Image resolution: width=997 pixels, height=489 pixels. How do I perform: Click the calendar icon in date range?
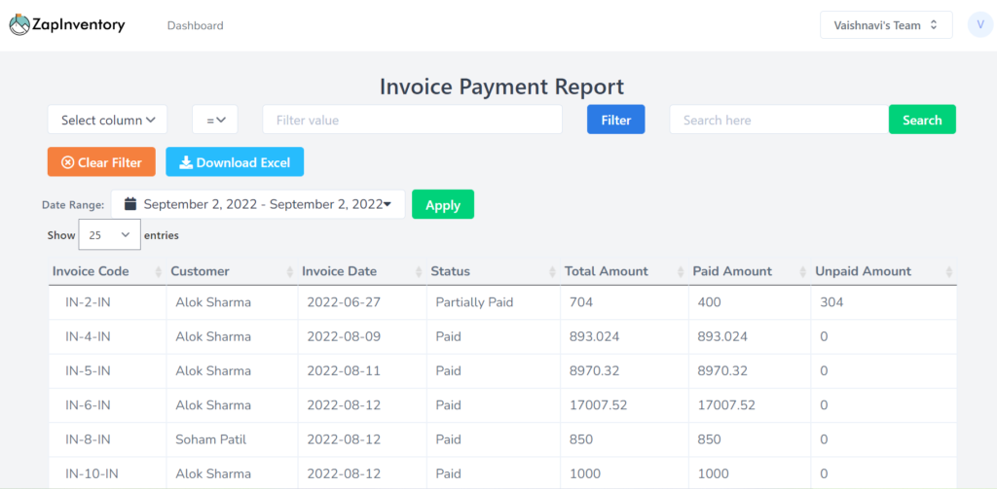[129, 204]
